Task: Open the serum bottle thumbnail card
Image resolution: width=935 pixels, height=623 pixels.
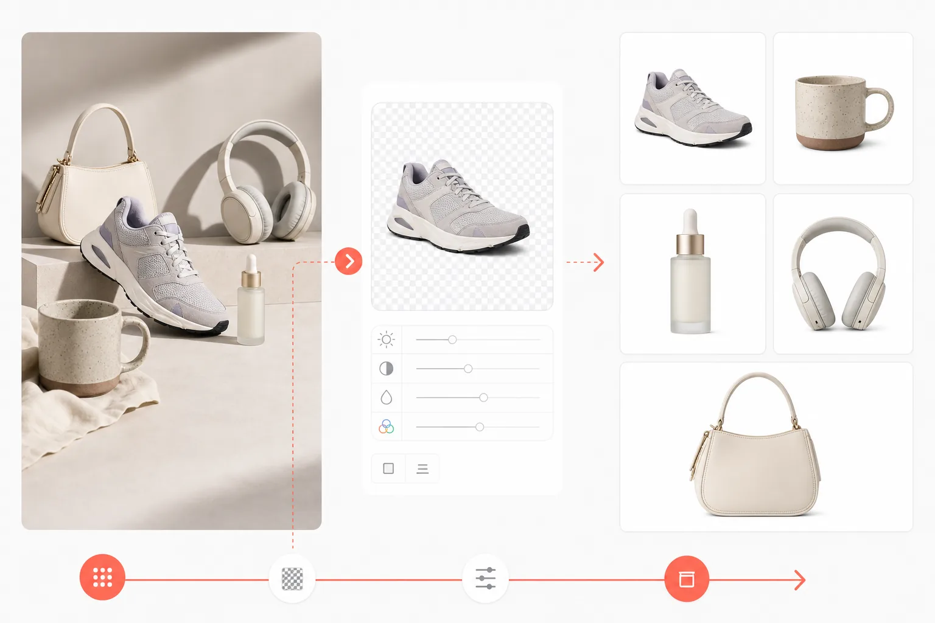Action: [x=693, y=274]
